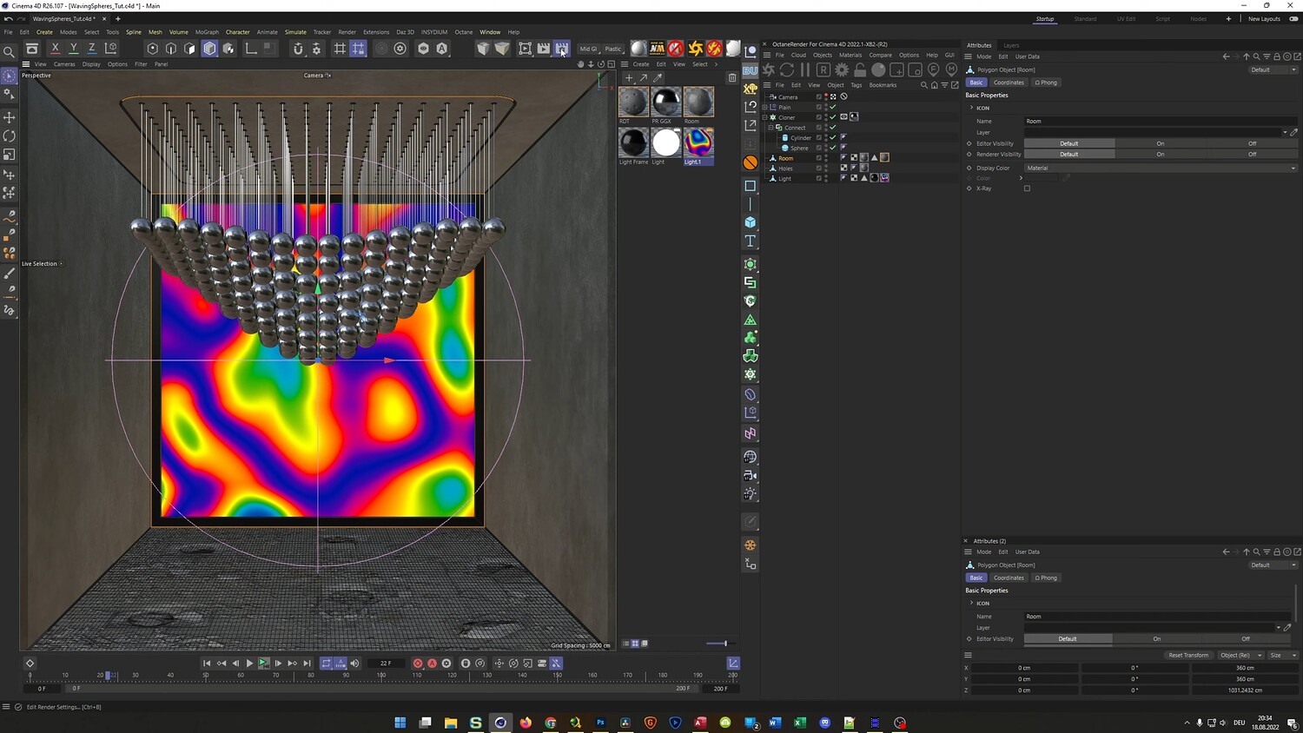Open the Simulate menu
Screen dimensions: 1303x733
[x=295, y=32]
